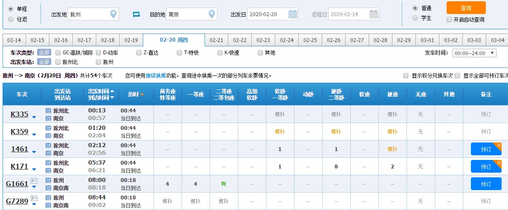Viewport: 508px width, 210px height.
Task: Click the 过 icon beside G7289 南京南
Action: (x=49, y=205)
